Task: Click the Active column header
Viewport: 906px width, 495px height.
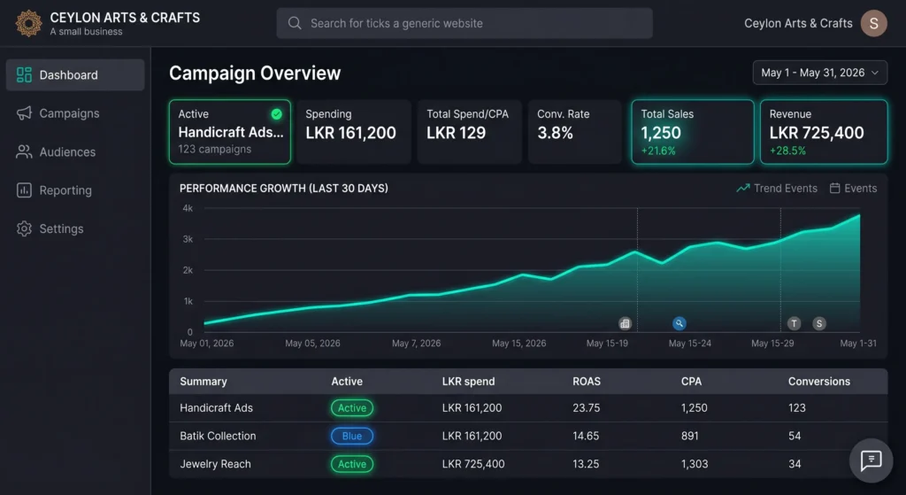Action: [x=347, y=381]
